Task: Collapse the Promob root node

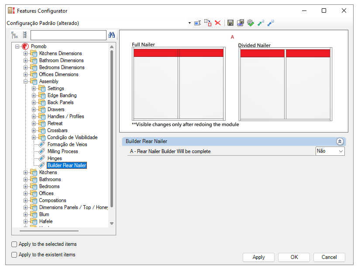Action: point(17,46)
